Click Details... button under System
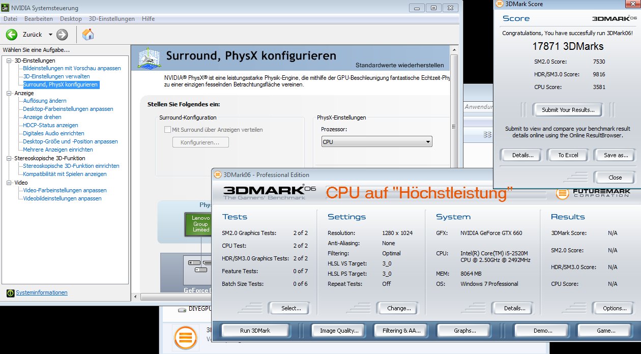 coord(514,308)
